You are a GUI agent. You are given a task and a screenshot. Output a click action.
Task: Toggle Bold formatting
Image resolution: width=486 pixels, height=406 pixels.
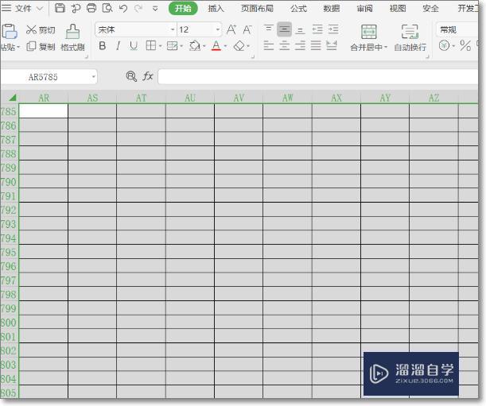pyautogui.click(x=103, y=46)
